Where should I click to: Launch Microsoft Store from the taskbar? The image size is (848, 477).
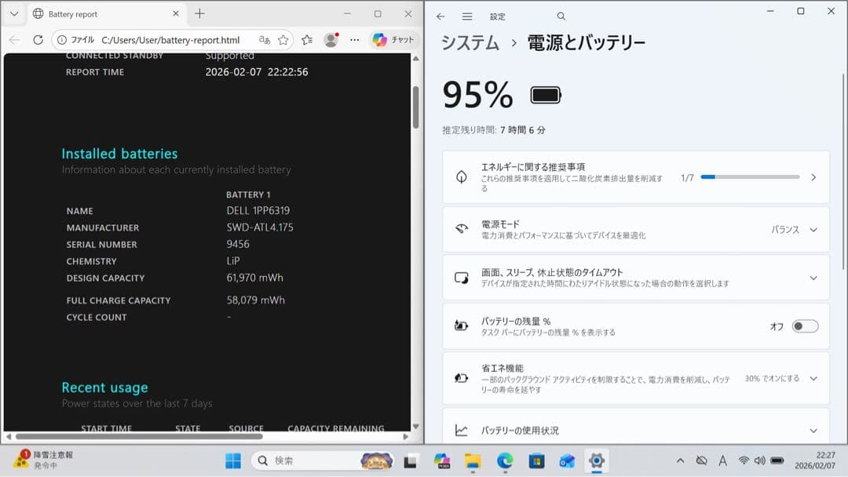click(x=536, y=461)
